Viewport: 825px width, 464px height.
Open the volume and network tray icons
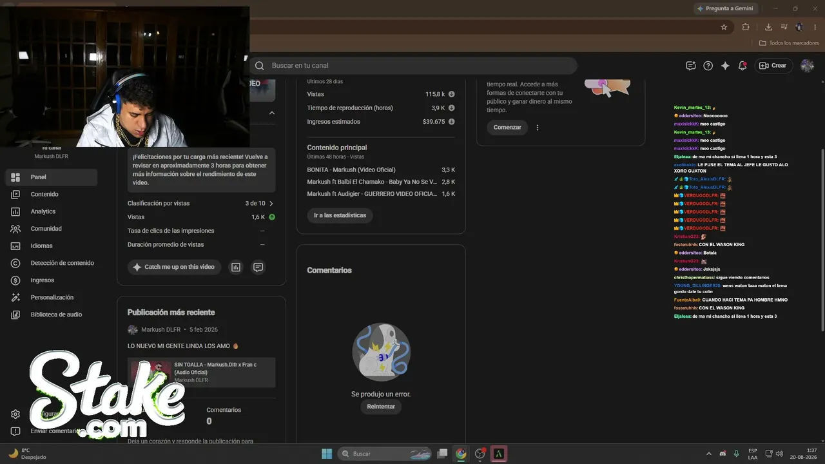pos(774,454)
